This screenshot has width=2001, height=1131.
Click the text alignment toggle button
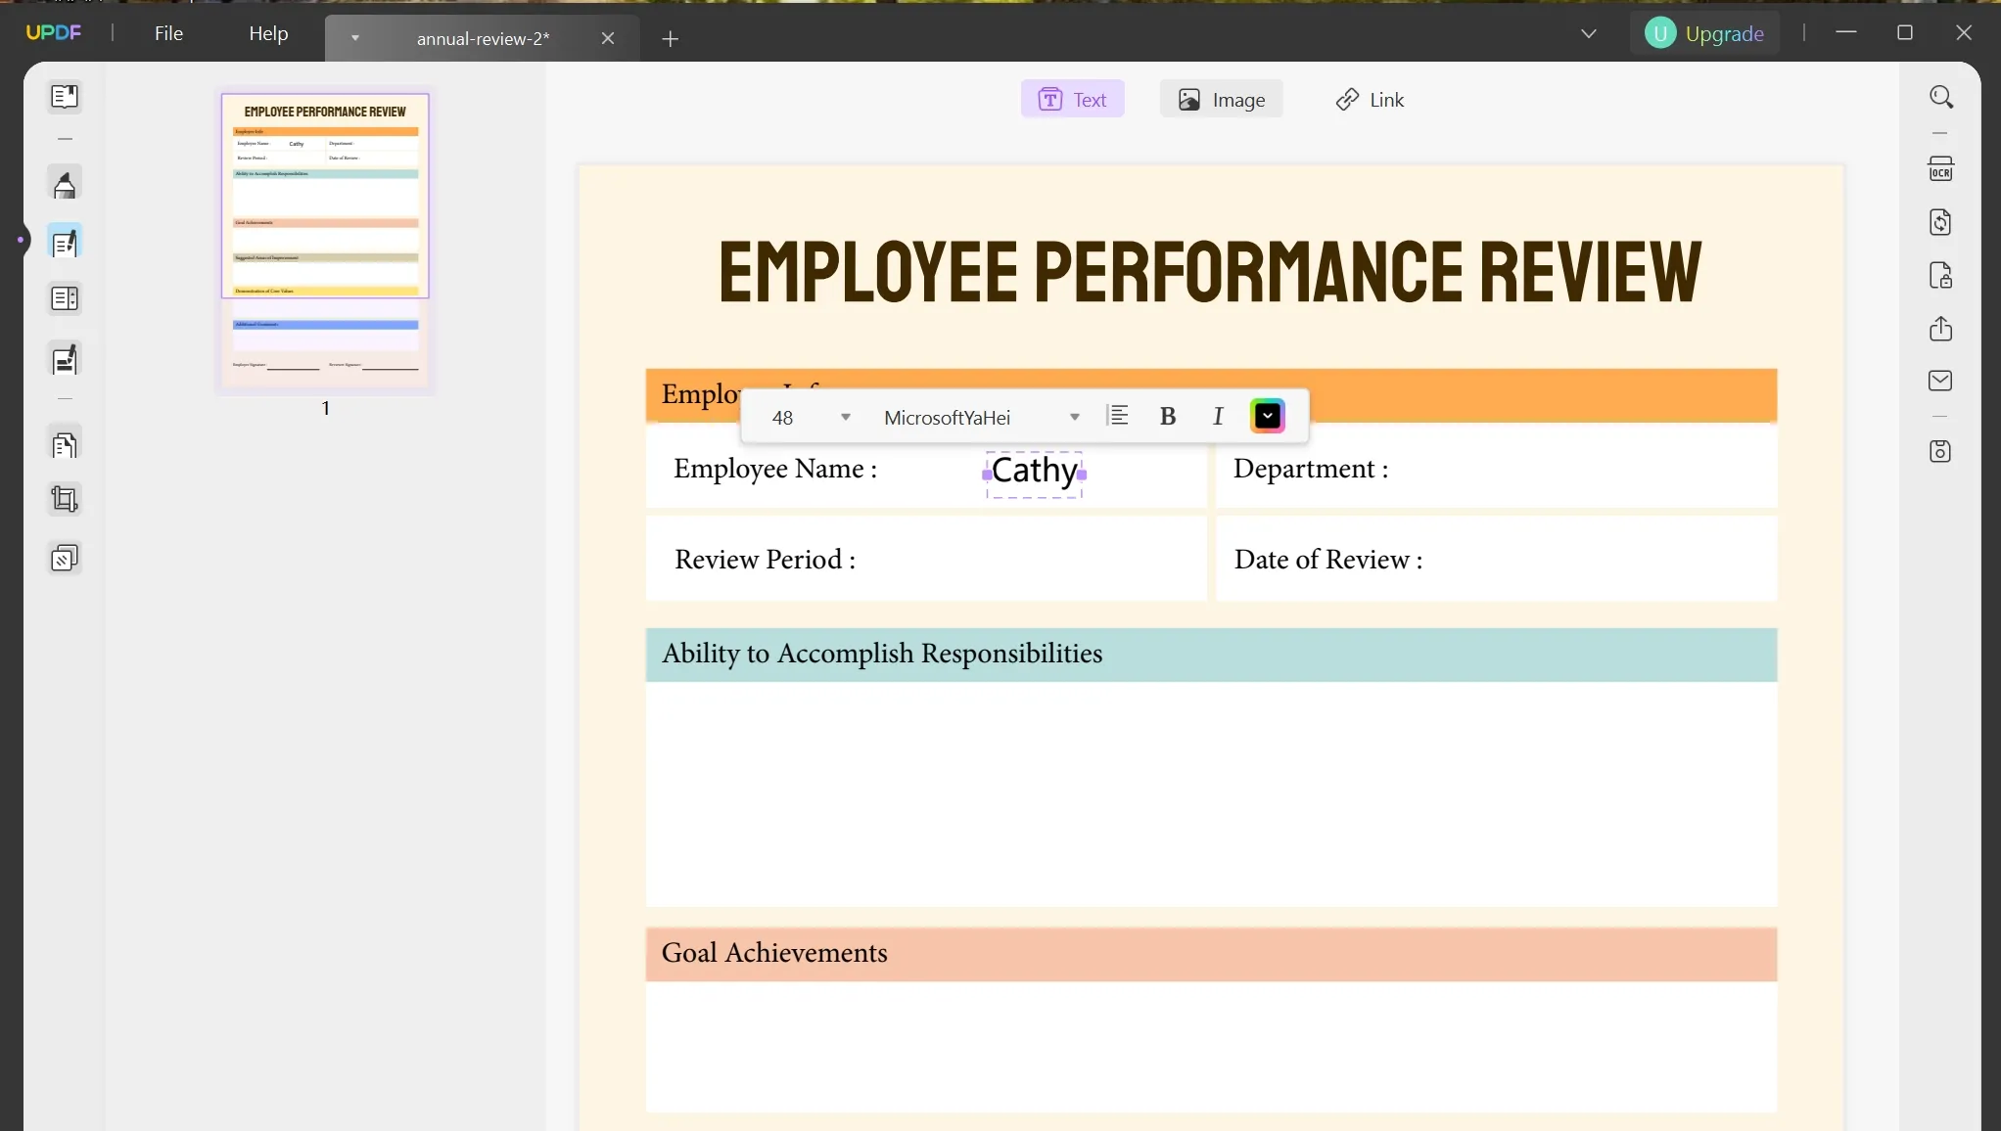(1117, 417)
